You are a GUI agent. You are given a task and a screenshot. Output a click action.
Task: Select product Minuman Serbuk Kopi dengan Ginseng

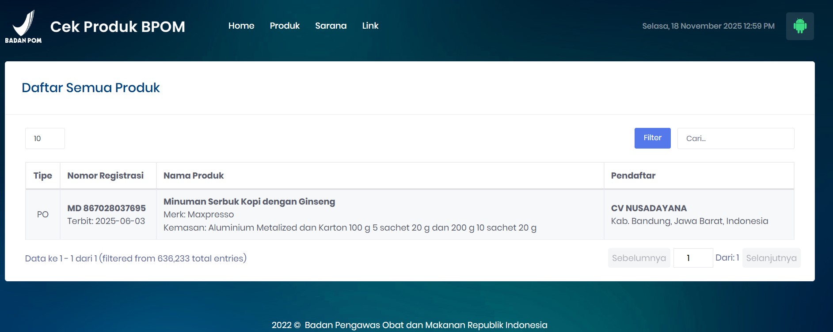point(249,201)
